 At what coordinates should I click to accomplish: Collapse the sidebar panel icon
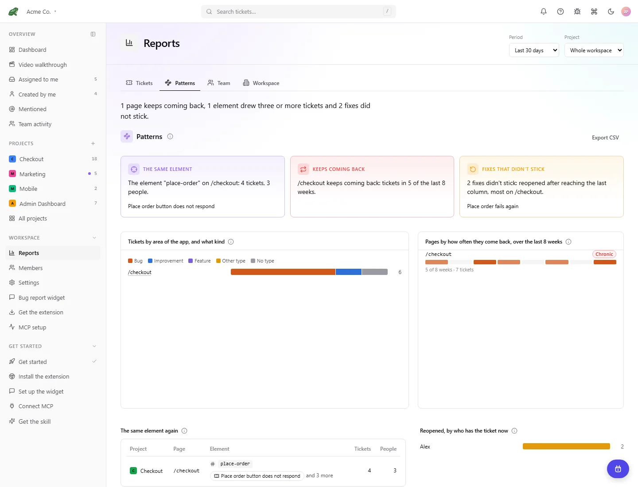(93, 34)
